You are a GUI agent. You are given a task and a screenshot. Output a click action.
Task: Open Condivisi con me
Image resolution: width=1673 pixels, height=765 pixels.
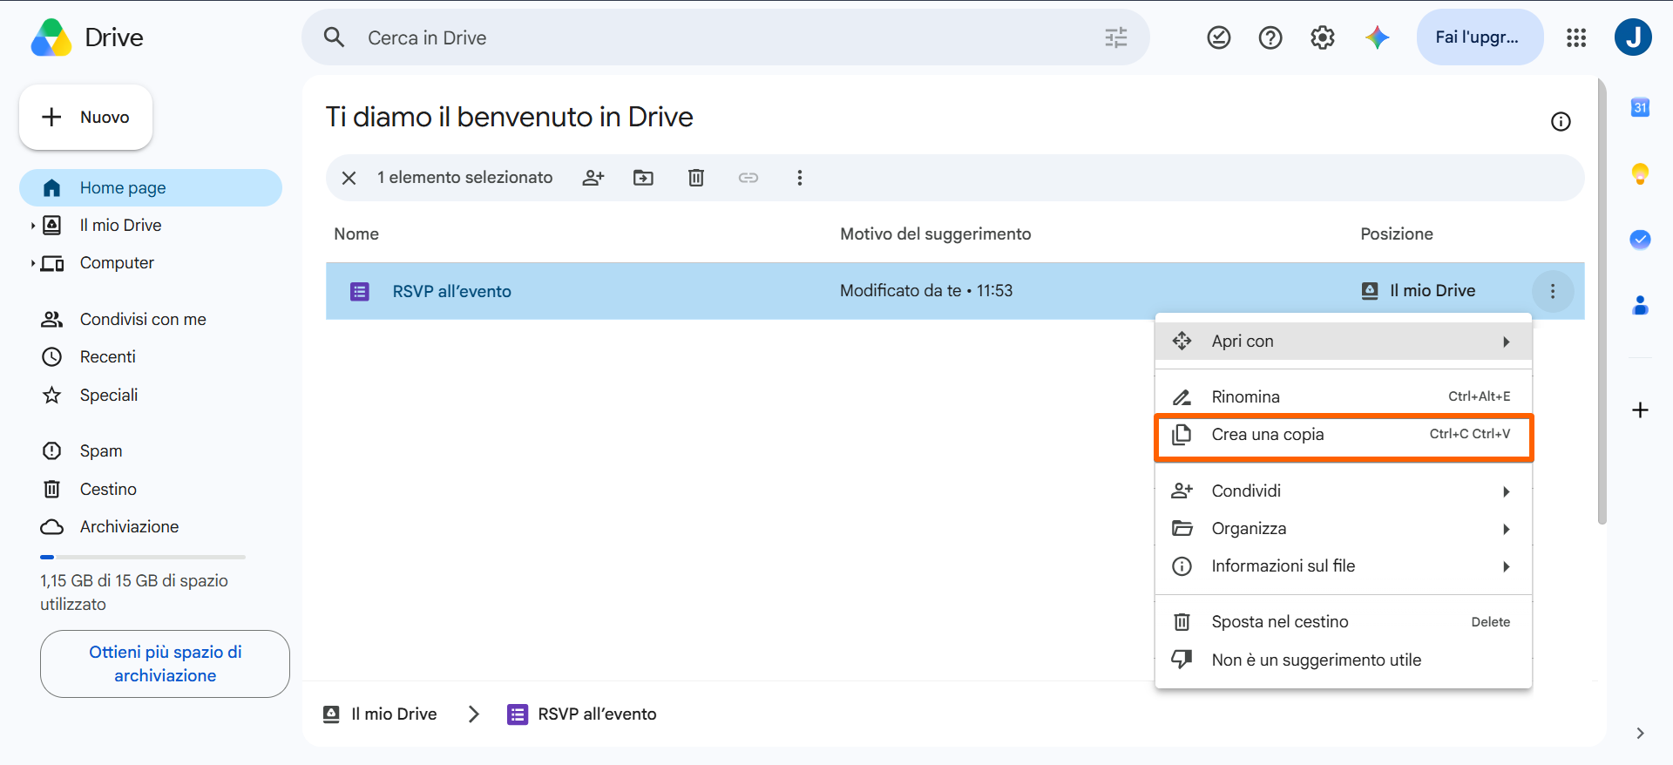pos(151,320)
